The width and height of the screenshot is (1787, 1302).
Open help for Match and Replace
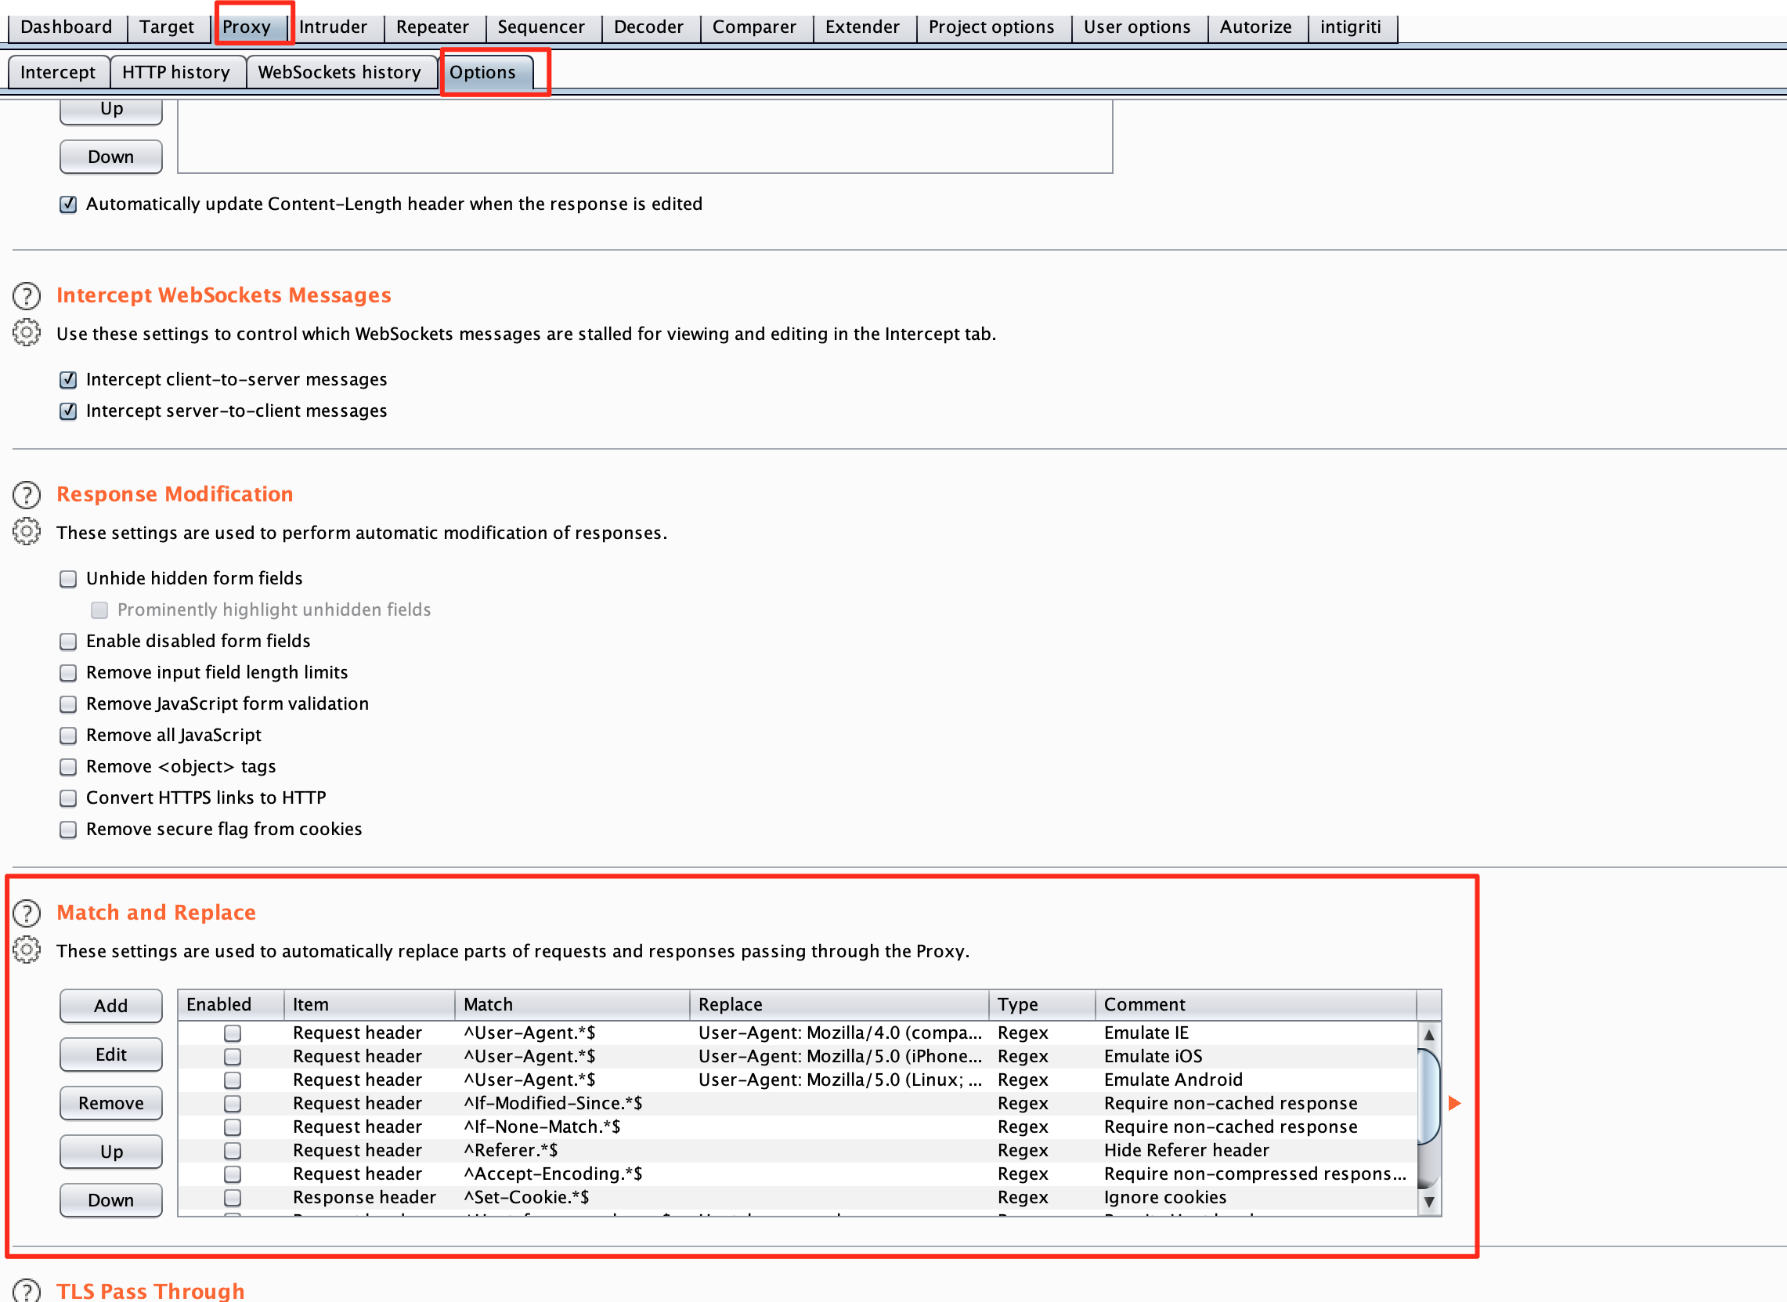(x=27, y=913)
